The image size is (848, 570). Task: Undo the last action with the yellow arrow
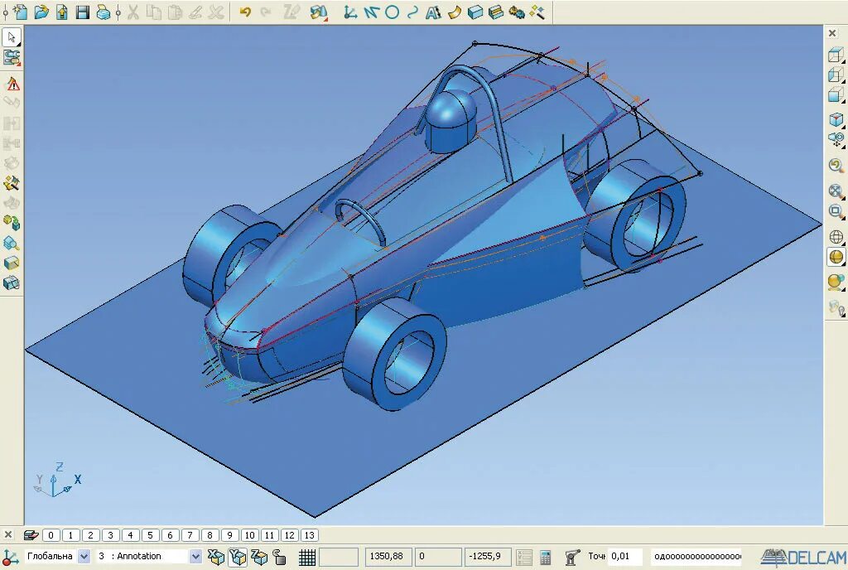[245, 12]
